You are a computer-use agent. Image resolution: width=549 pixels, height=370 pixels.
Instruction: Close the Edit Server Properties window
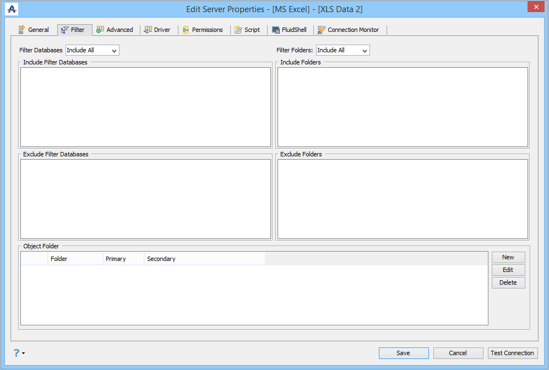coord(536,7)
